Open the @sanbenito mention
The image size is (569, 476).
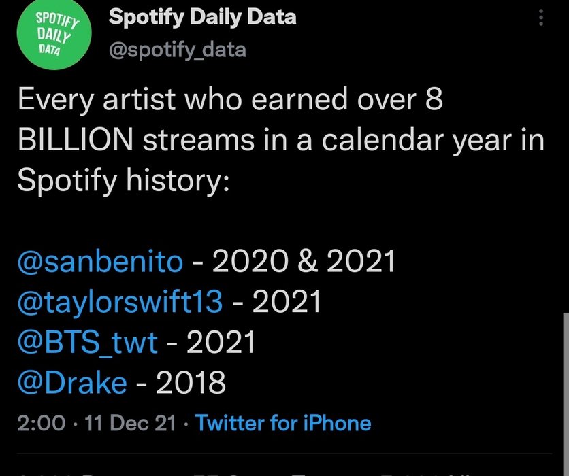[x=100, y=261]
